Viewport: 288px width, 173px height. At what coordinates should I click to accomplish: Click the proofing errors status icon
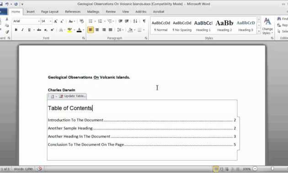tap(39, 169)
